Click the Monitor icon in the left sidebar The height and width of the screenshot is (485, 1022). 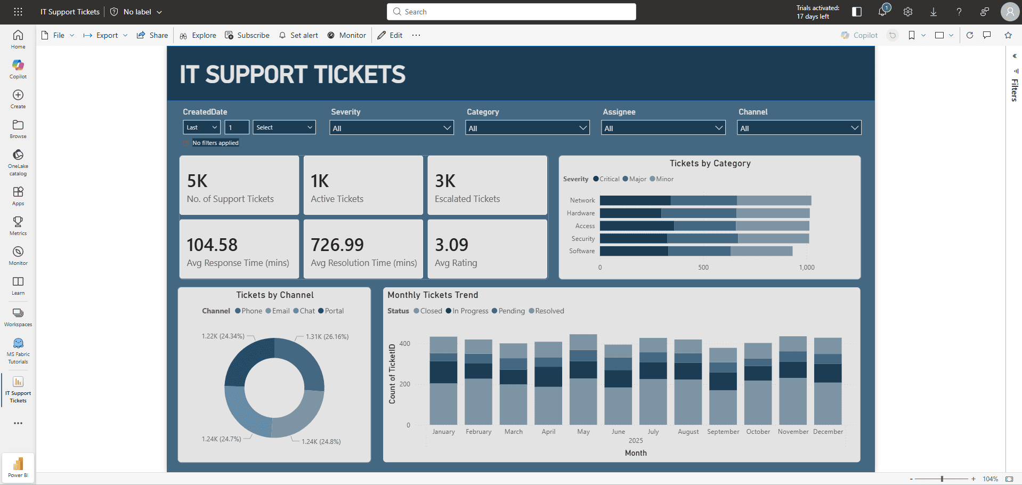tap(18, 253)
